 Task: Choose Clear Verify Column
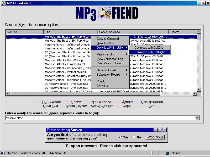tap(110, 63)
